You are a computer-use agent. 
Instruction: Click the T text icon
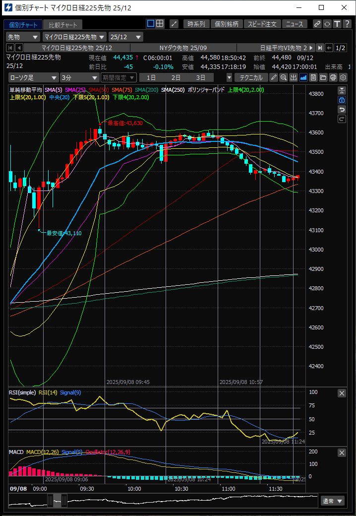pos(337,24)
